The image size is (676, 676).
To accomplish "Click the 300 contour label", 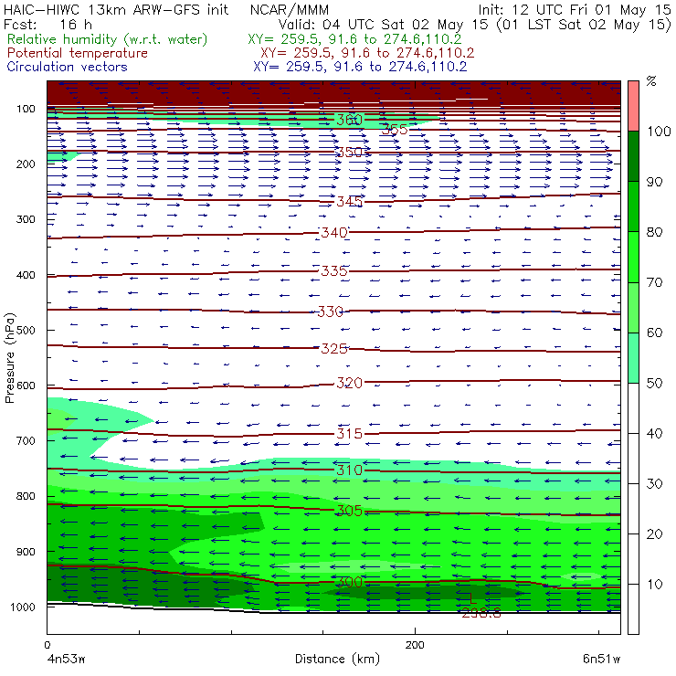I will tap(350, 582).
